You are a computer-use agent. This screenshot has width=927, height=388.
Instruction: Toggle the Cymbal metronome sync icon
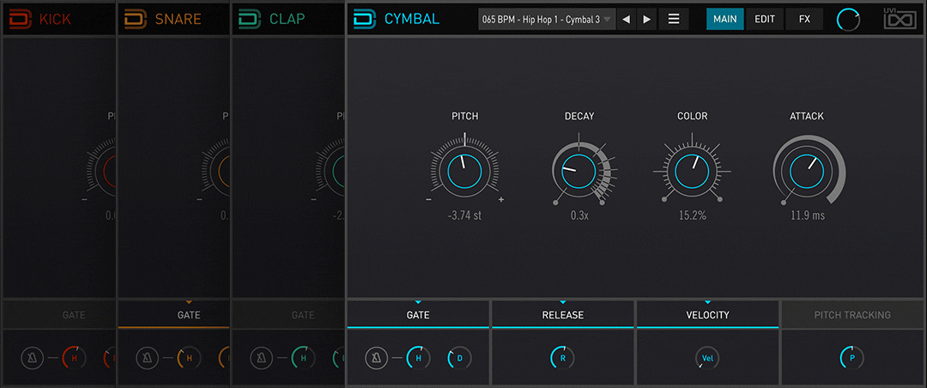[377, 358]
